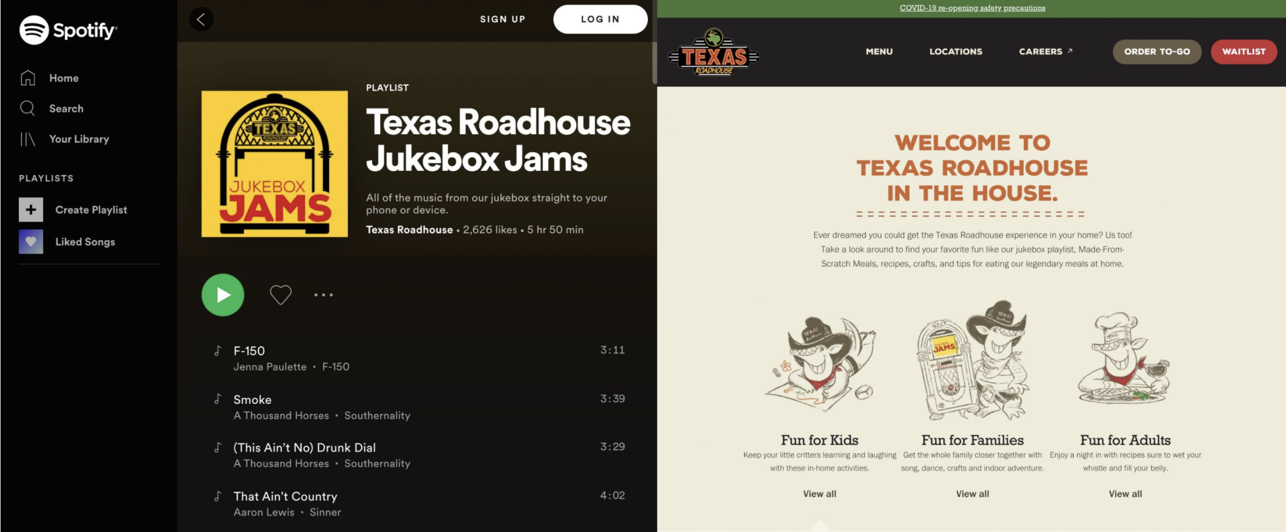The width and height of the screenshot is (1286, 532).
Task: Go back with the Spotify back arrow
Action: [x=201, y=19]
